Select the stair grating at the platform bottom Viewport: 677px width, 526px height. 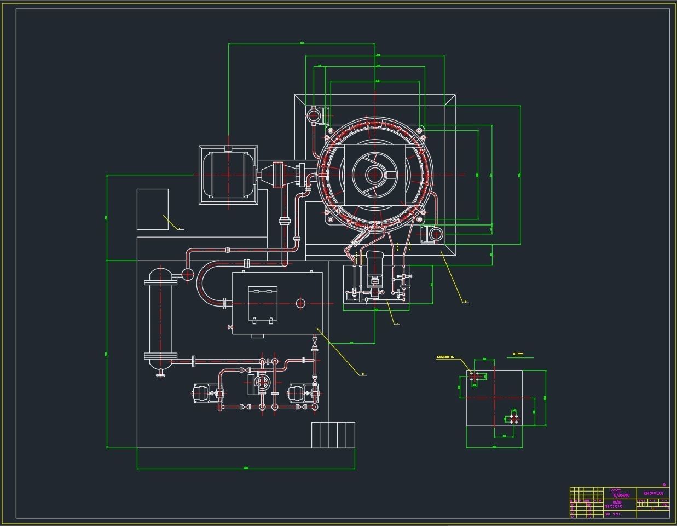pos(333,435)
